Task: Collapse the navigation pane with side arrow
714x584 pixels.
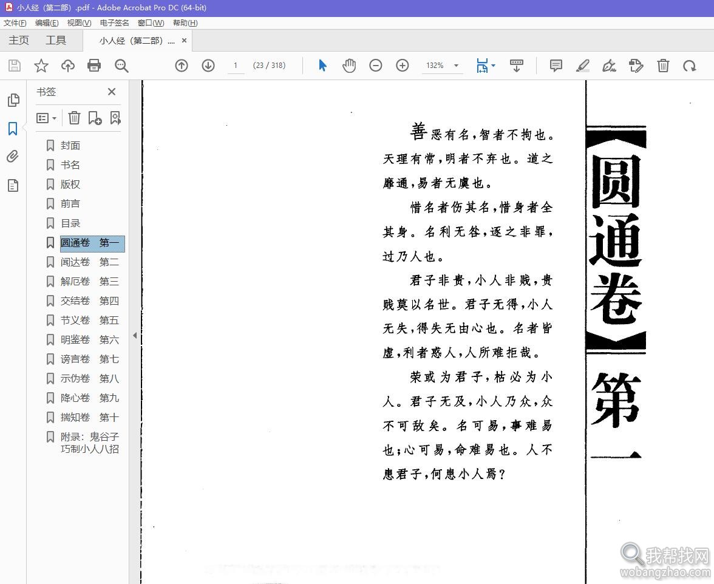Action: click(x=135, y=336)
